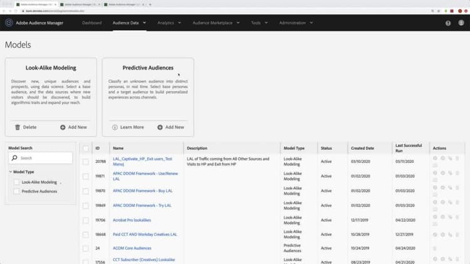Screen dimensions: 470x264
Task: Open the help icon in the top bar
Action: pyautogui.click(x=448, y=23)
